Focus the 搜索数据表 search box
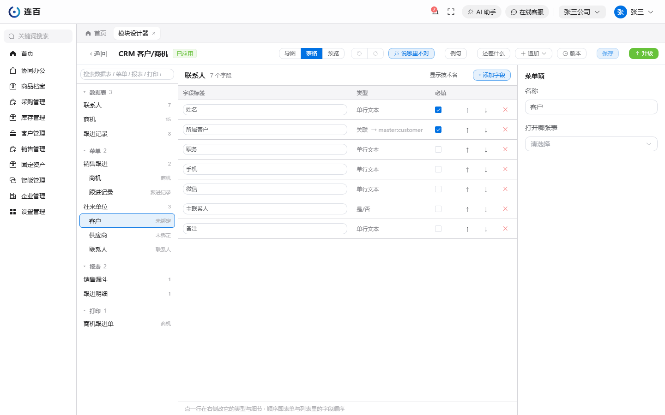This screenshot has height=415, width=665. tap(127, 74)
